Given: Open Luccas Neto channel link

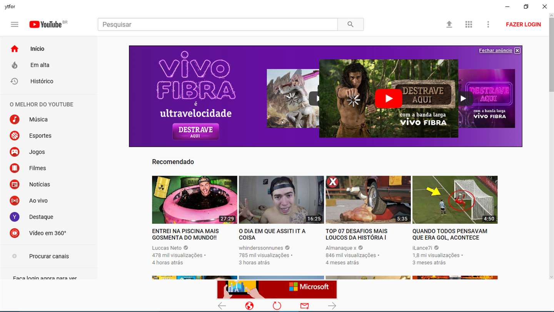Looking at the screenshot, I should click(x=167, y=248).
